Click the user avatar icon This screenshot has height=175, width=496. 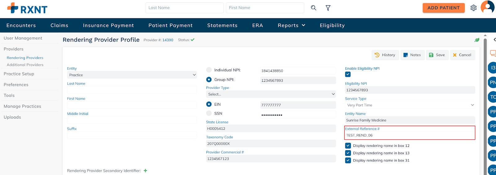(x=488, y=7)
